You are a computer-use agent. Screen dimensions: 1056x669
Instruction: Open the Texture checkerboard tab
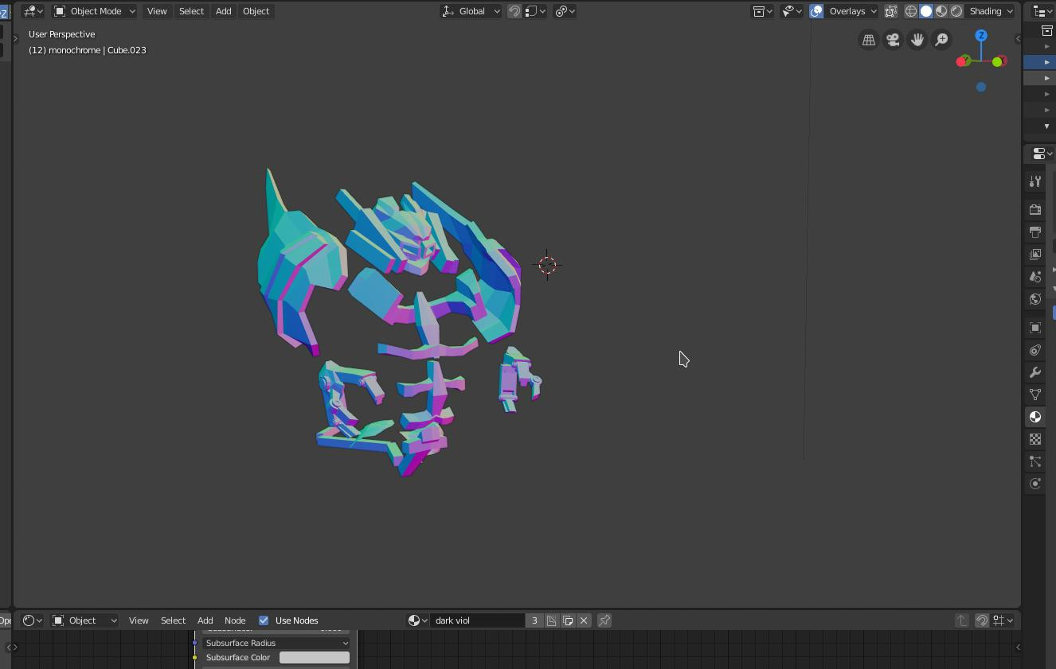1035,439
